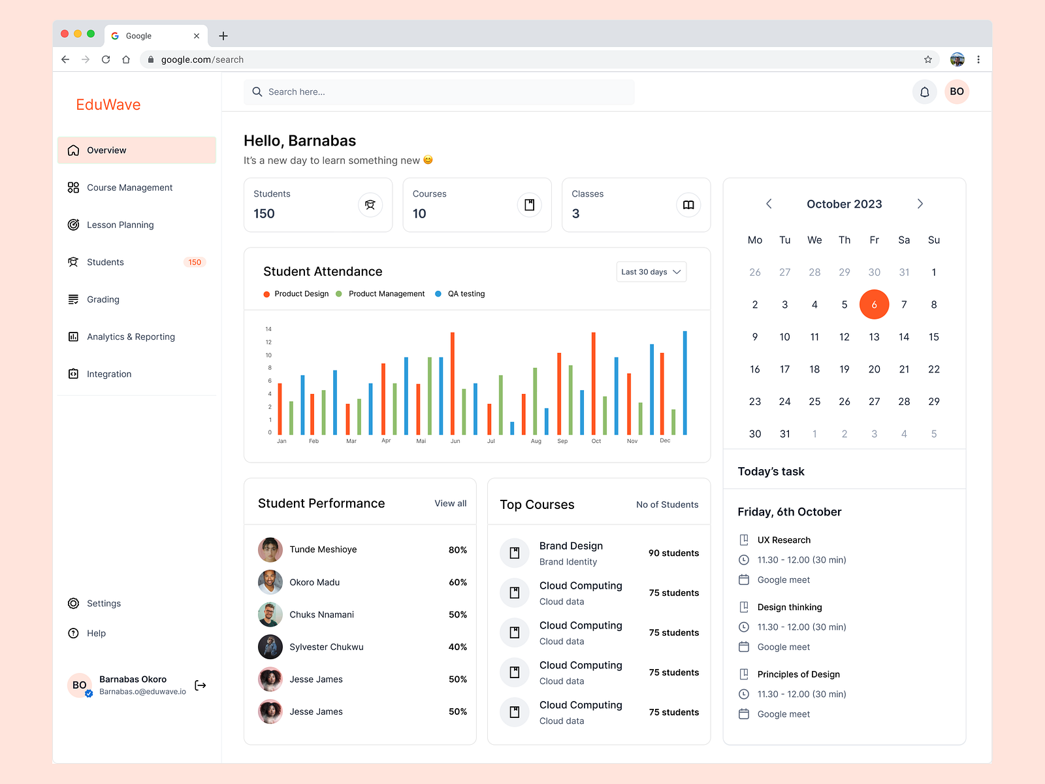Open Analytics & Reporting icon
Viewport: 1045px width, 784px height.
(x=73, y=336)
